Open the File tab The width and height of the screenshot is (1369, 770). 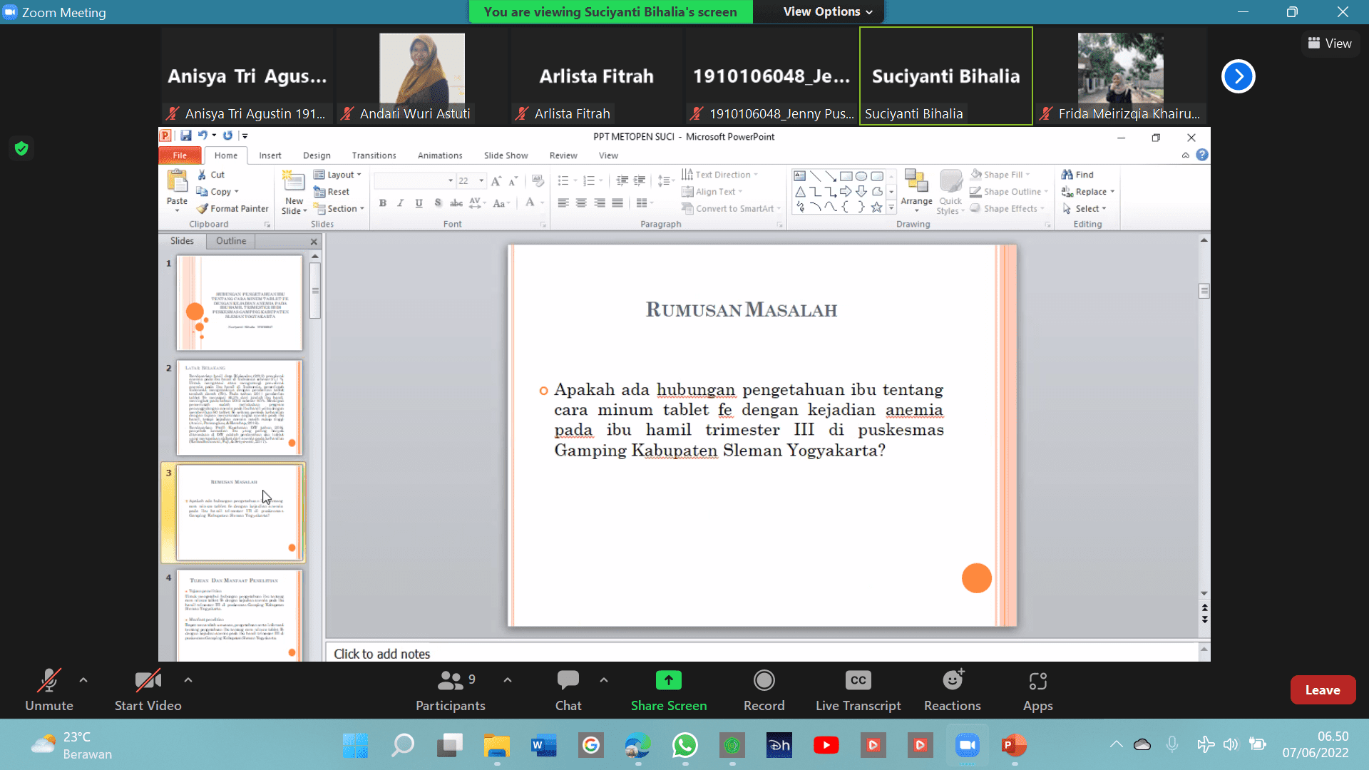180,155
